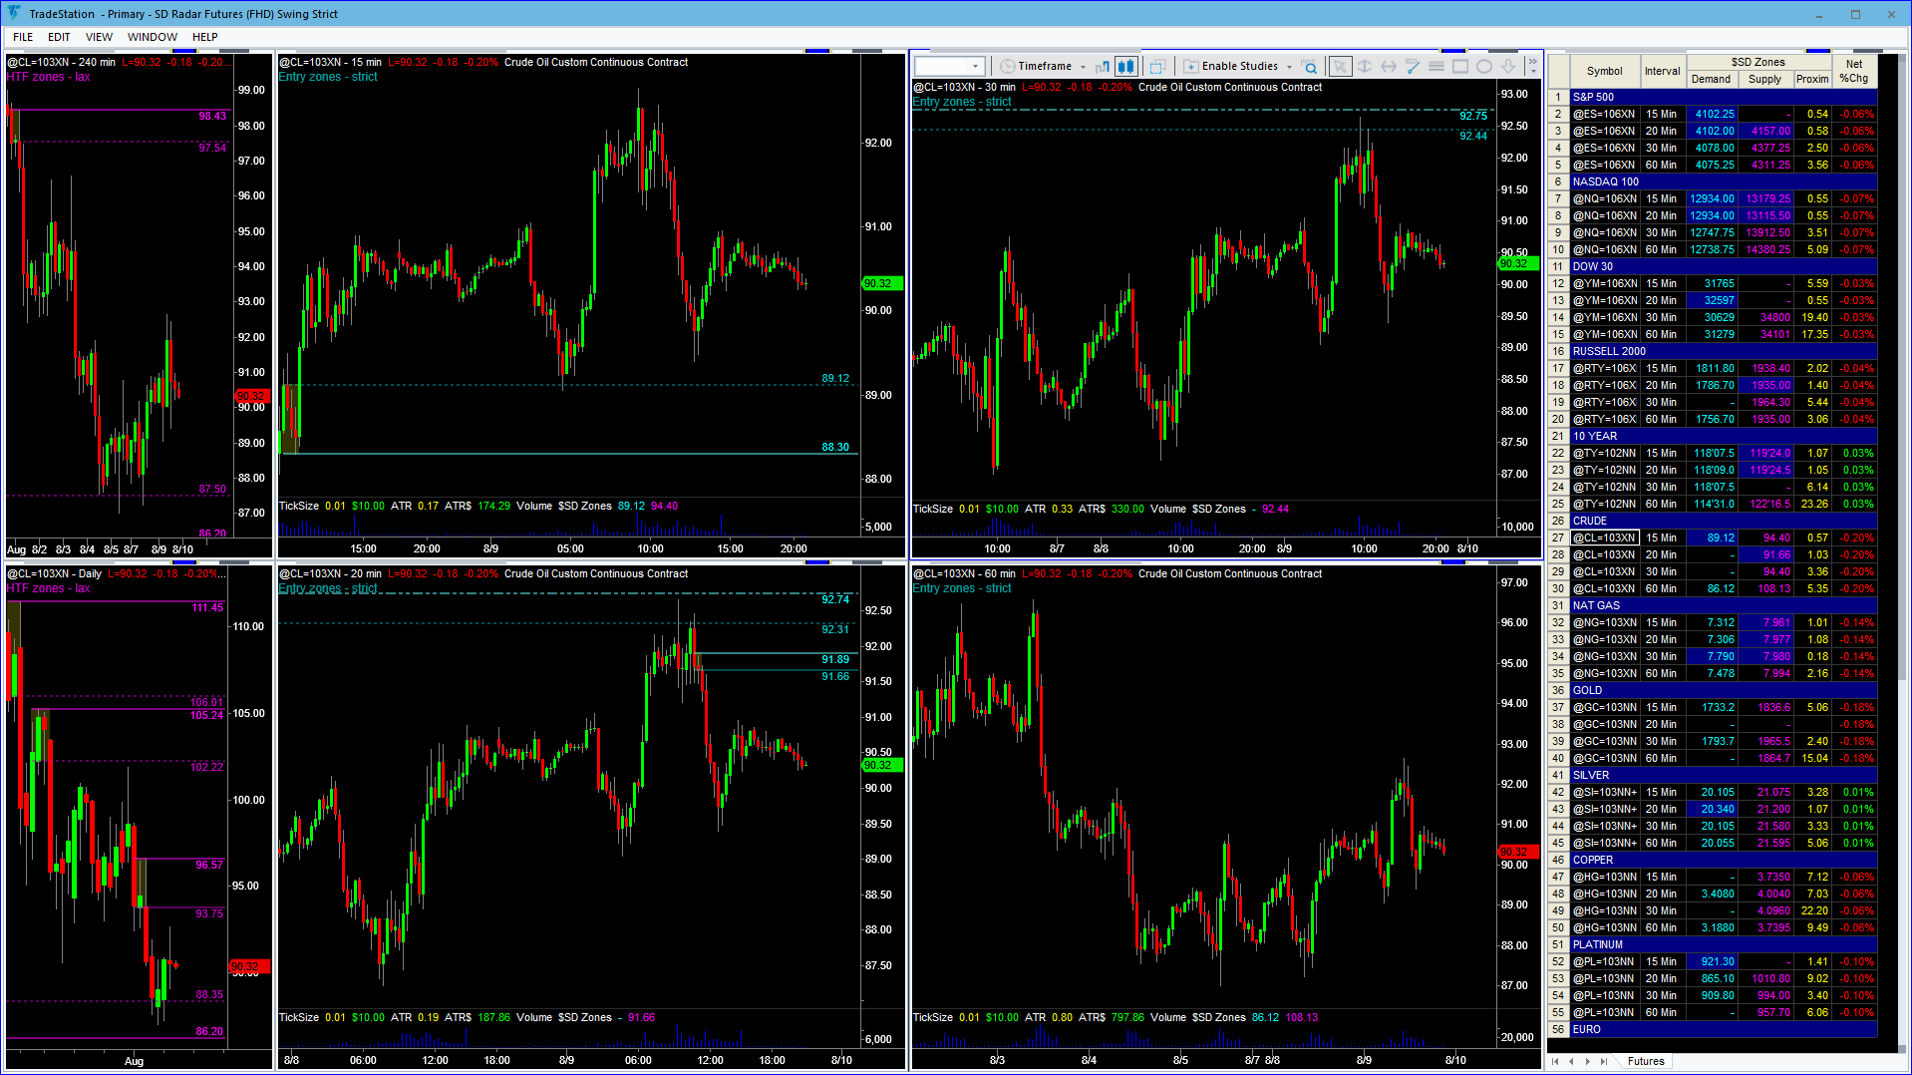Select the pointer cursor tool

(x=1341, y=66)
